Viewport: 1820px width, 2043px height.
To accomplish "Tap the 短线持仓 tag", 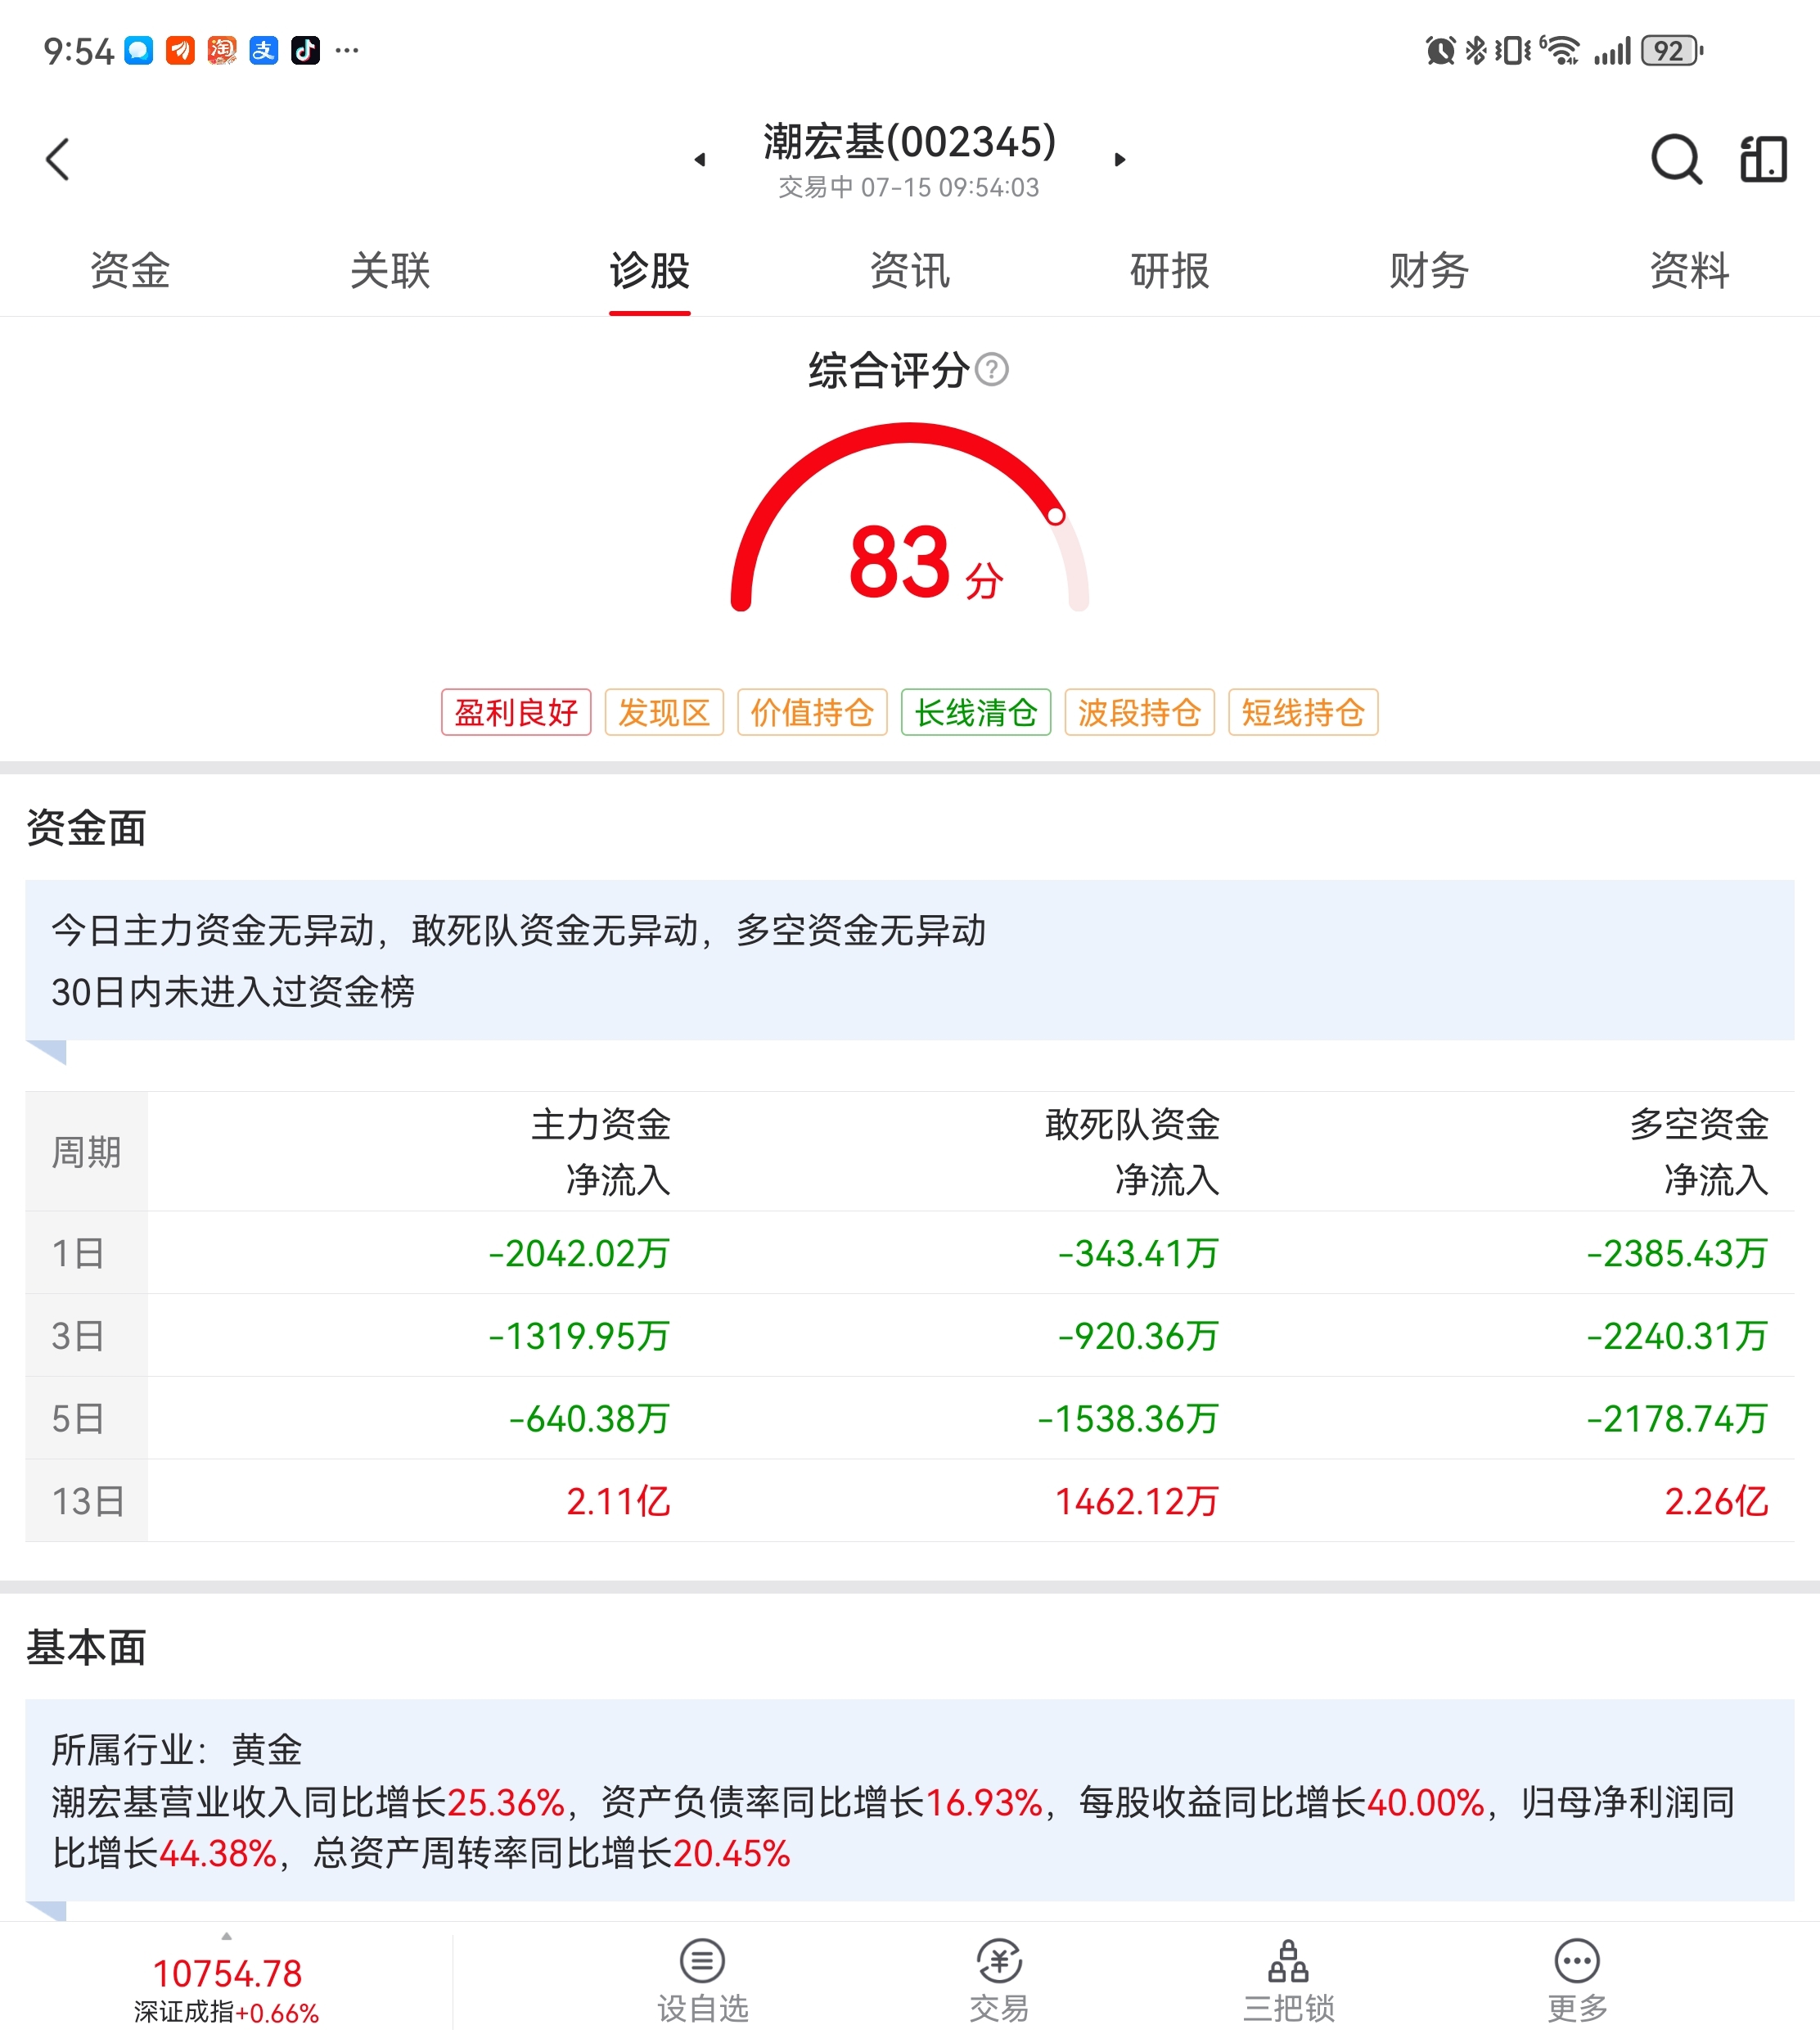I will point(1303,712).
